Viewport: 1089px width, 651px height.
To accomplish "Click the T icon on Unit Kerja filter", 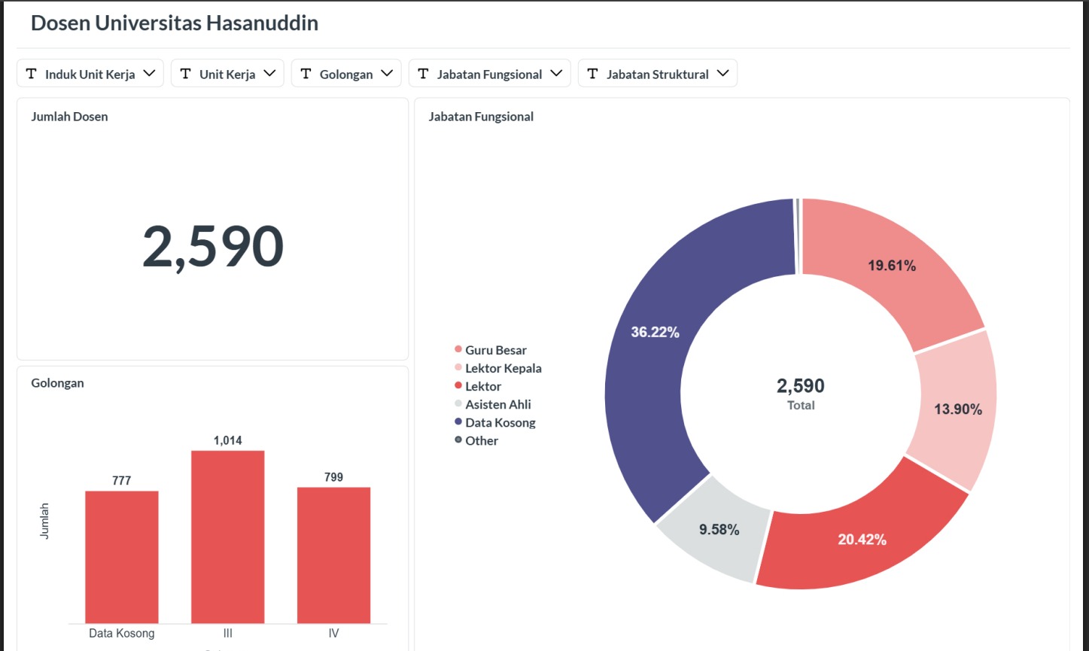I will coord(185,74).
